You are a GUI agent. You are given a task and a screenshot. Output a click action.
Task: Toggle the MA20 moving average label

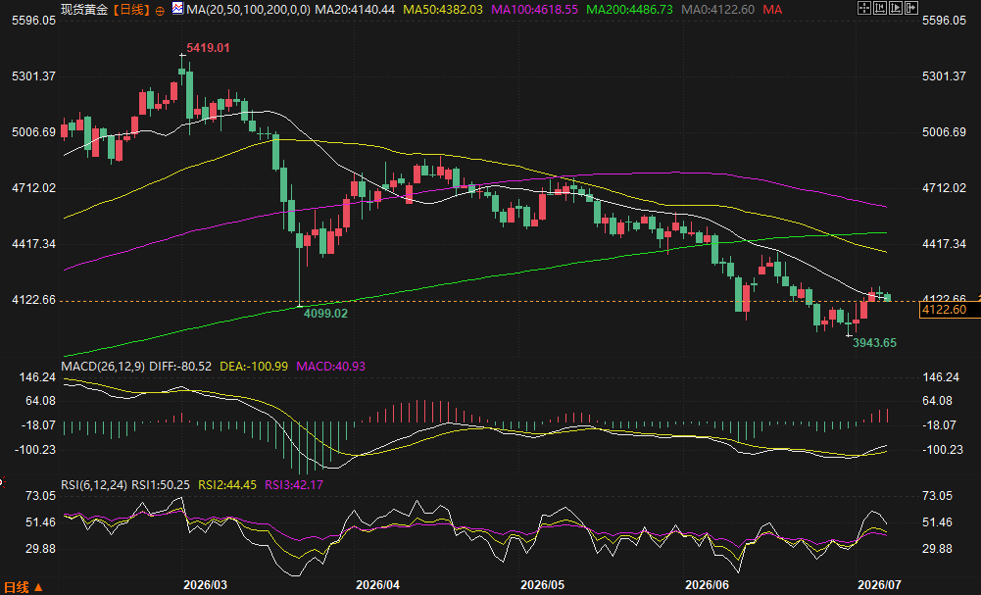pos(355,10)
